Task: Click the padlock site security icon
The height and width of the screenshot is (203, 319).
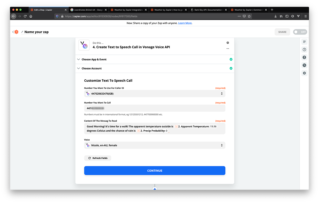Action: coord(62,16)
